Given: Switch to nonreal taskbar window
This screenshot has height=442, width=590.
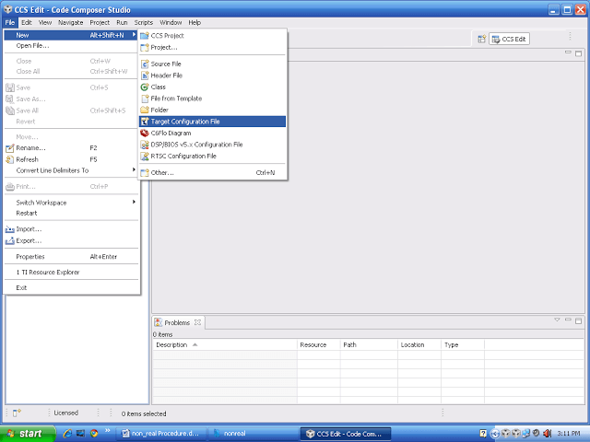Looking at the screenshot, I should coord(253,434).
